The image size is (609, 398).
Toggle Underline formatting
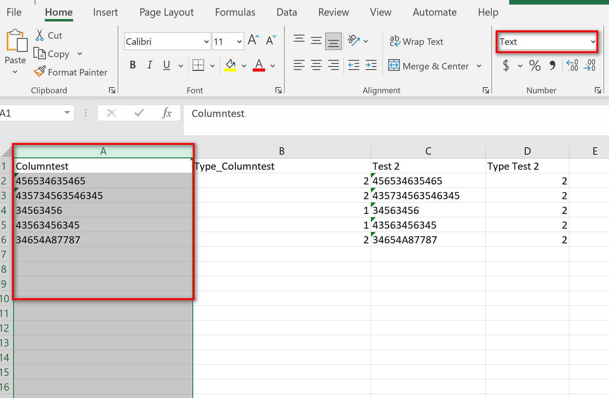[167, 65]
